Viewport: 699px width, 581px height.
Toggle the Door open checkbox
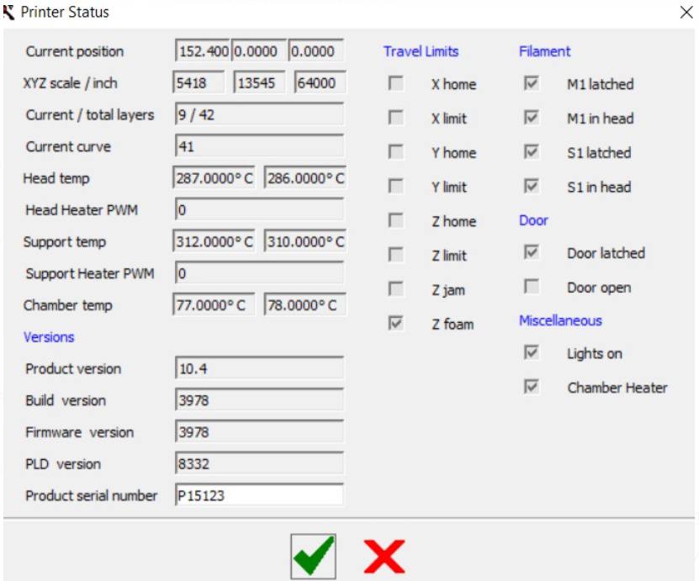[x=531, y=287]
